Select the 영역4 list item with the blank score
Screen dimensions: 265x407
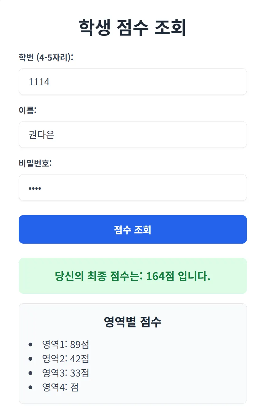coord(60,387)
